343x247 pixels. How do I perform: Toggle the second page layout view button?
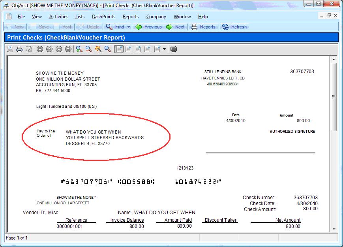[x=128, y=49]
